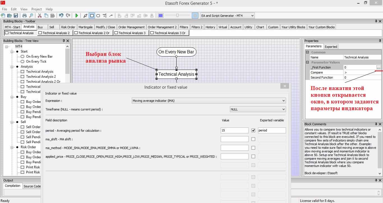Open Print Preview magnifier icon

click(31, 16)
